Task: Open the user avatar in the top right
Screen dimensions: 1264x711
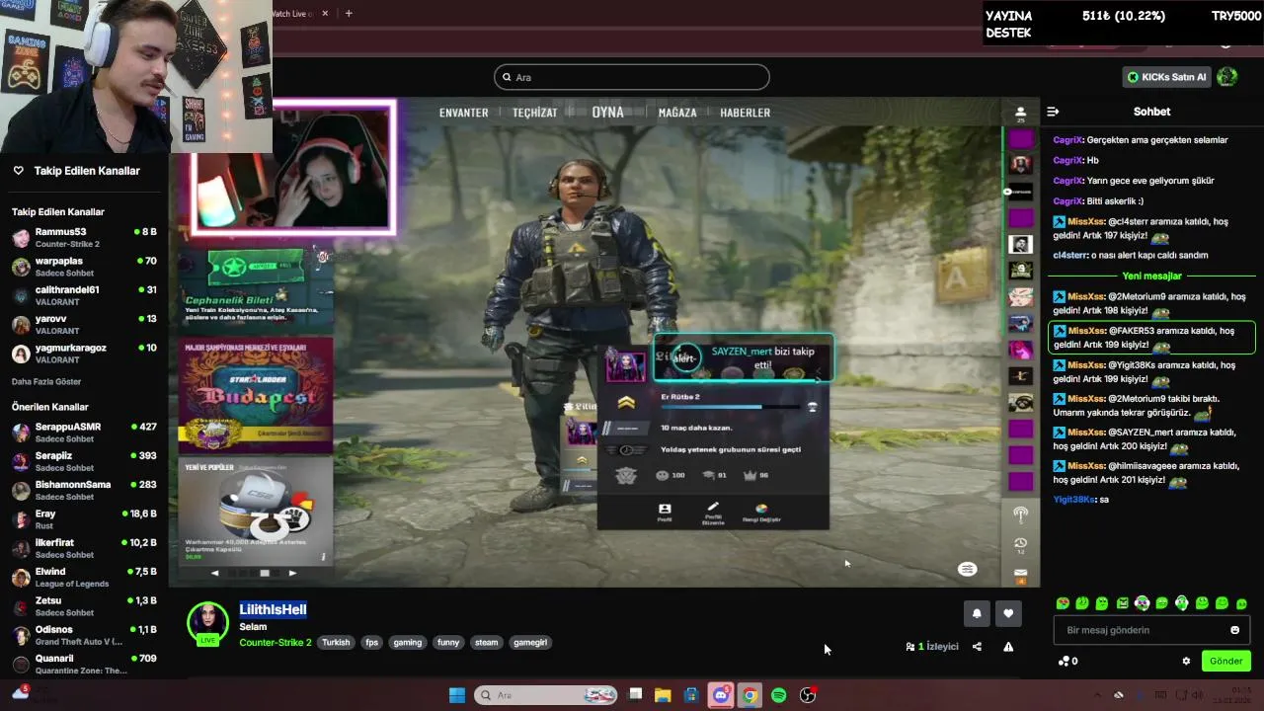Action: tap(1227, 76)
